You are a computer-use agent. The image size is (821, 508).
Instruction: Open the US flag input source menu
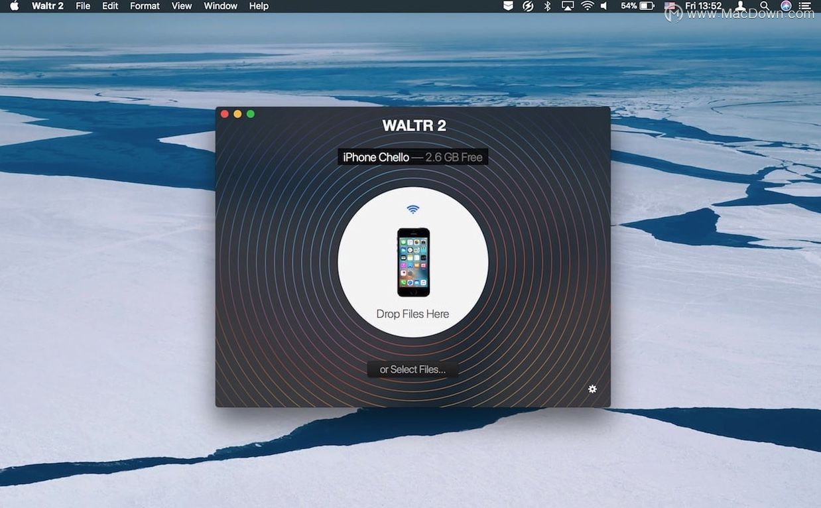(670, 7)
